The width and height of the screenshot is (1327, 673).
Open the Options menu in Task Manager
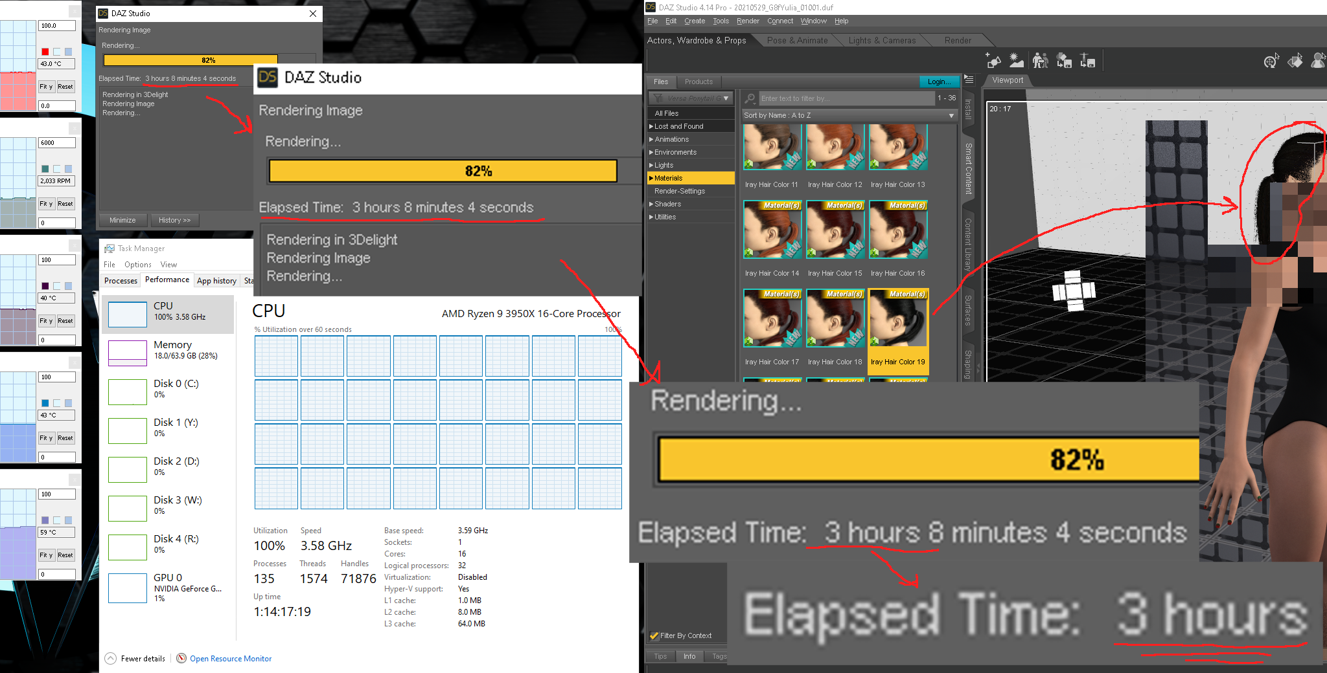(138, 265)
